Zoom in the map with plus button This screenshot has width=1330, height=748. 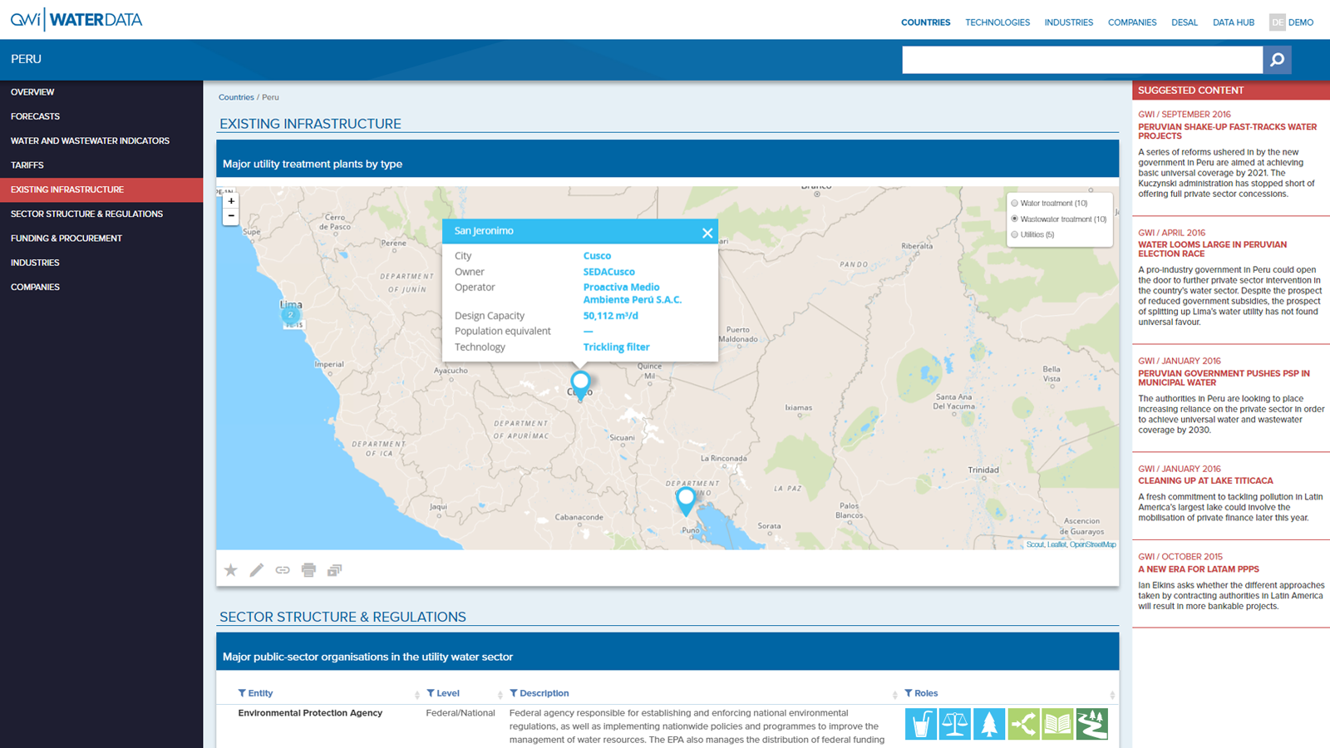(x=231, y=201)
